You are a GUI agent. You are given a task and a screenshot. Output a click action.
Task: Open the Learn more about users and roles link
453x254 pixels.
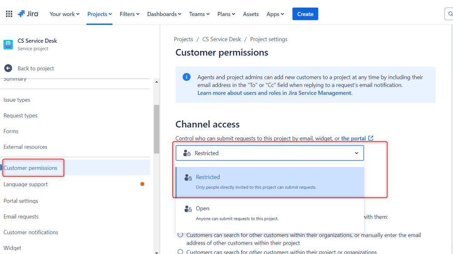click(x=275, y=93)
